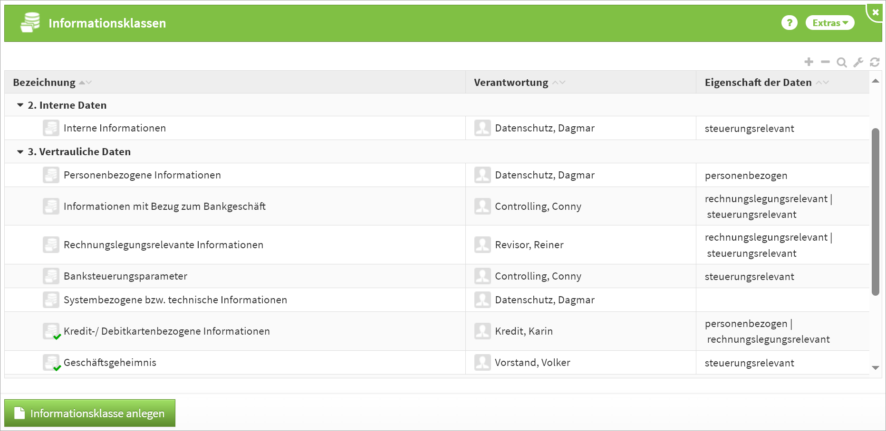Click the Geschäftsgeheimnis class icon with checkmark

51,363
